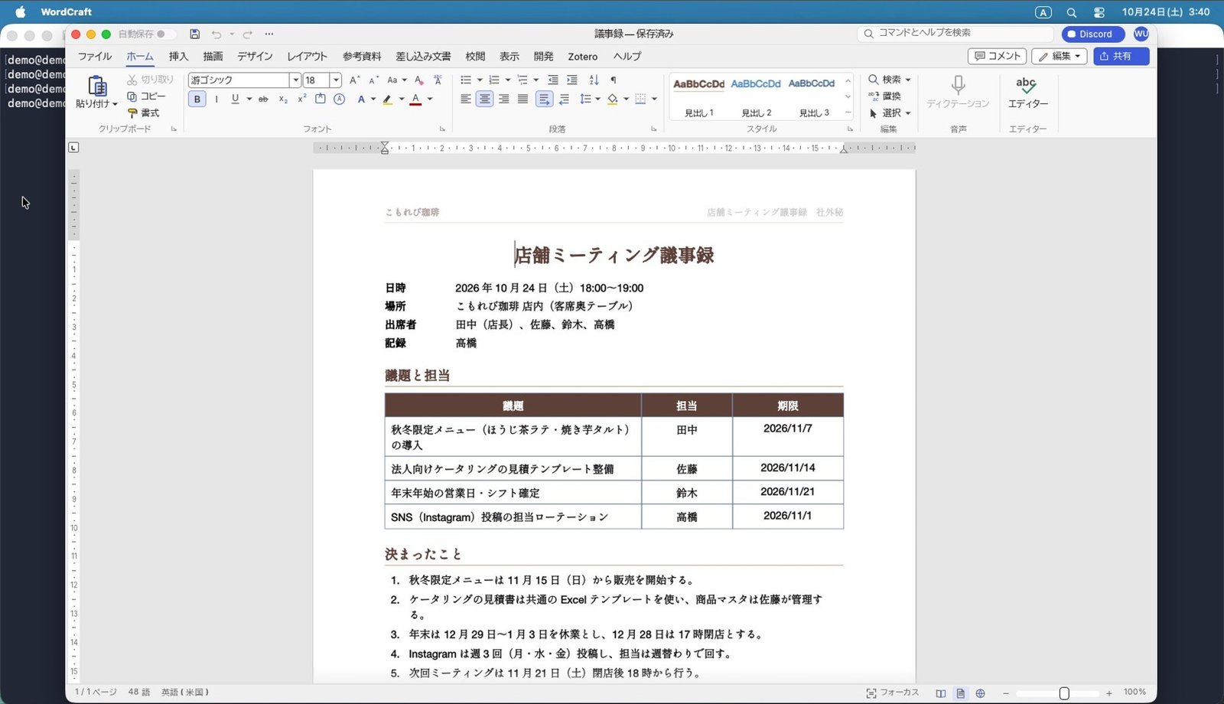Screen dimensions: 1224x704
Task: Open the Zotero tab
Action: tap(582, 57)
